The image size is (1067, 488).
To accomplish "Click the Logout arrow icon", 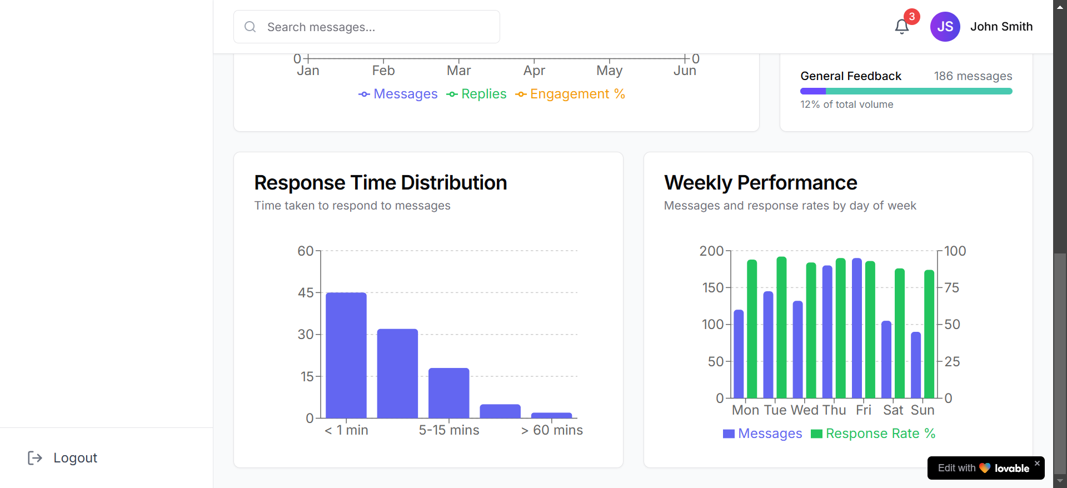I will pyautogui.click(x=35, y=457).
